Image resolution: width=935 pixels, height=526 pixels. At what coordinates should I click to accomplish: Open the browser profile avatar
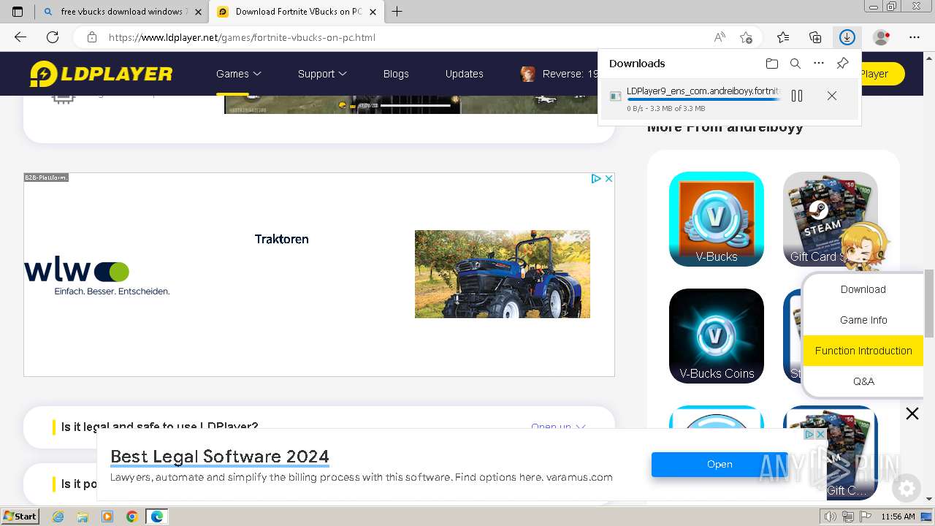(881, 37)
